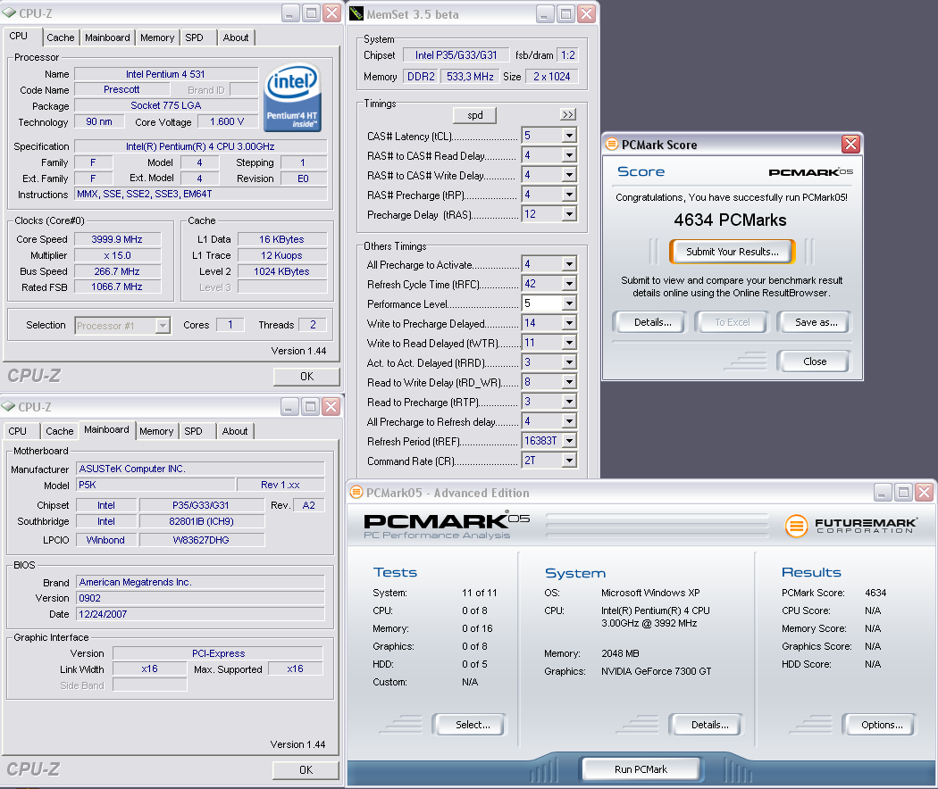Open the Precharge Delay (tRAS) dropdown
The image size is (938, 789).
tap(569, 214)
